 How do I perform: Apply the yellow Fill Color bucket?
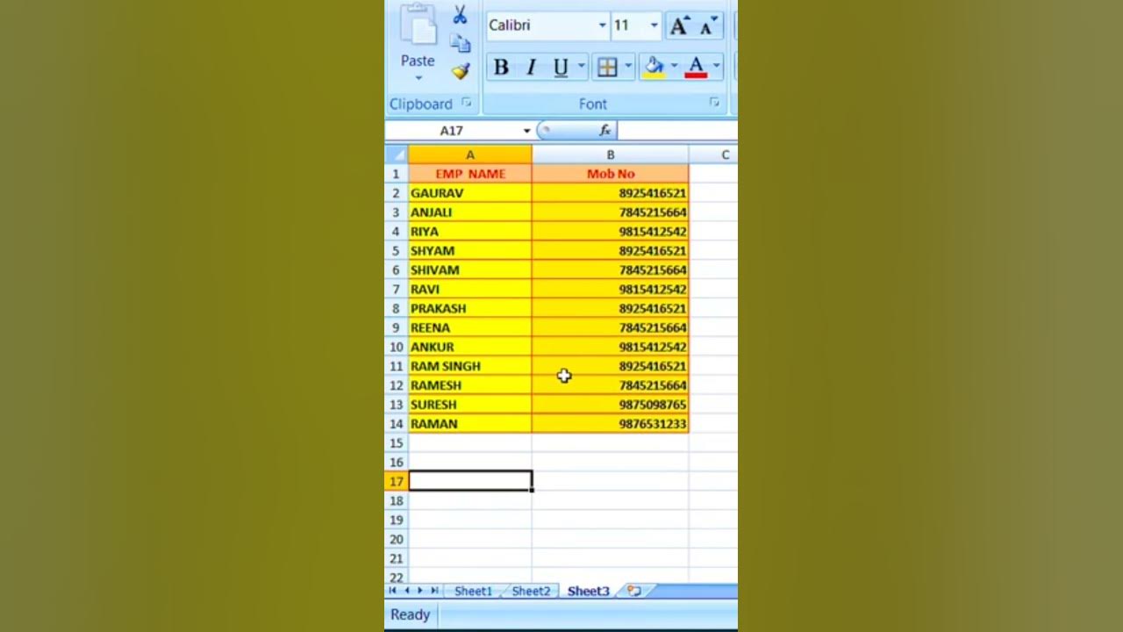point(654,67)
